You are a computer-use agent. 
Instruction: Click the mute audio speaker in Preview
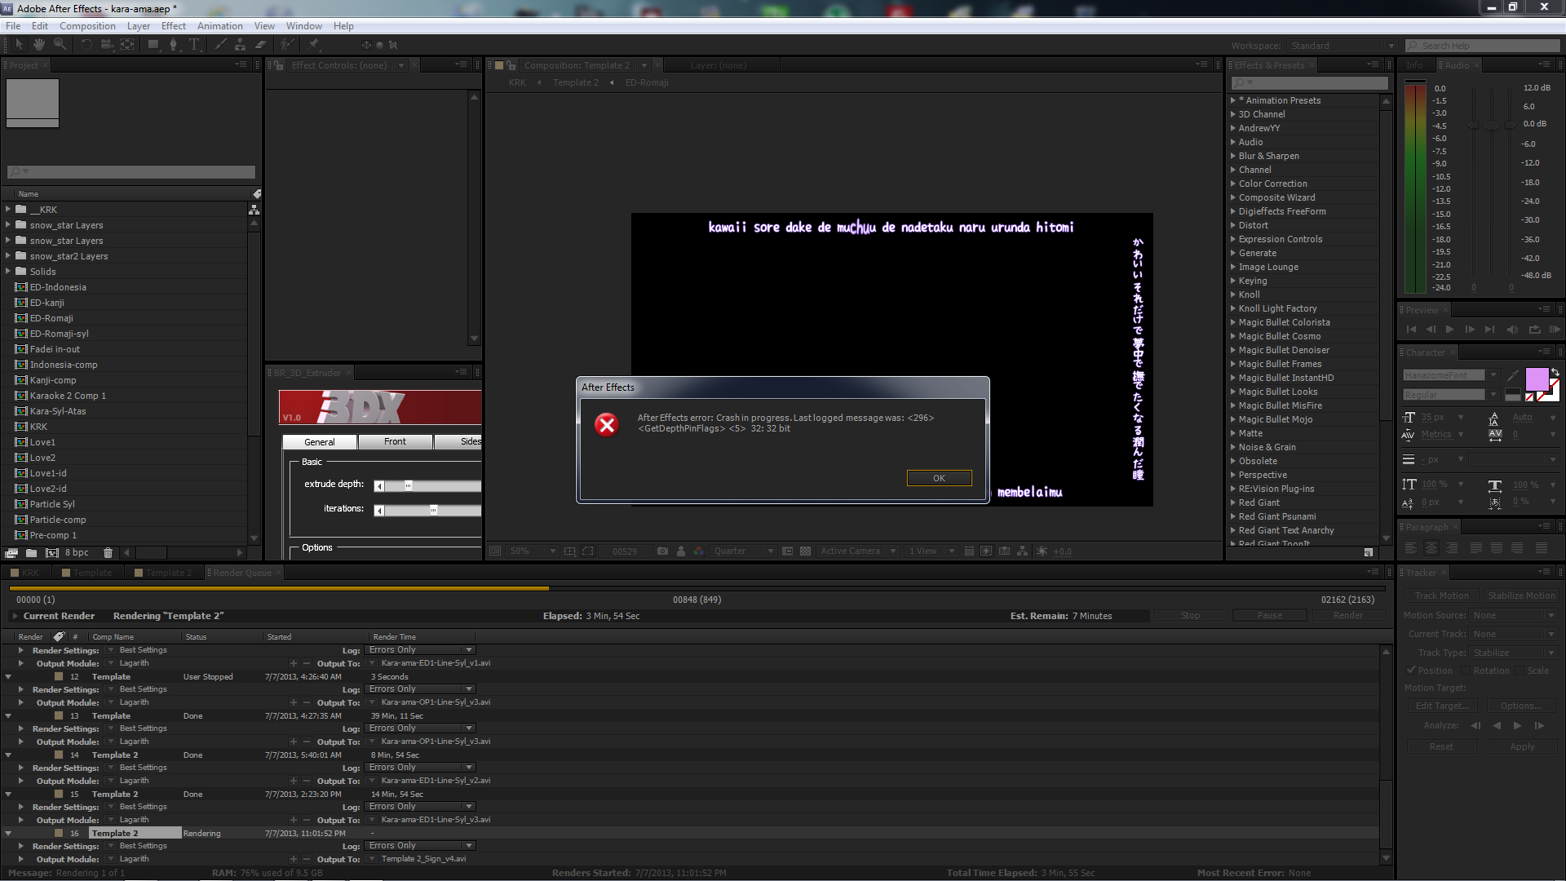point(1512,330)
